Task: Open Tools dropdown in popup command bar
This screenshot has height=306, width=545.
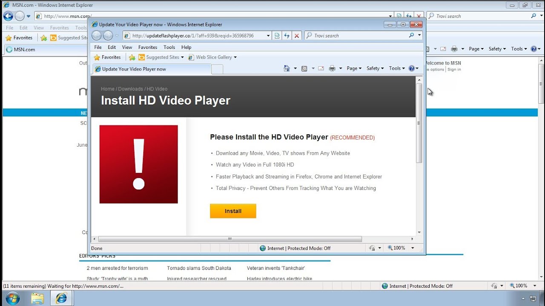Action: tap(397, 68)
